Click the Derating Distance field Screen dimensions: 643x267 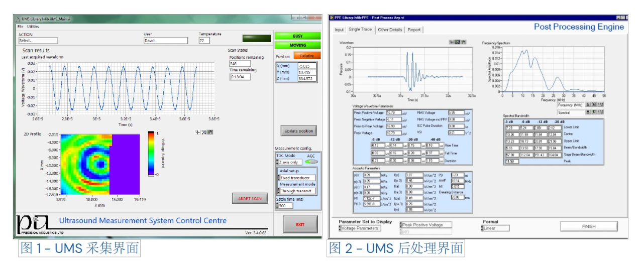point(458,197)
